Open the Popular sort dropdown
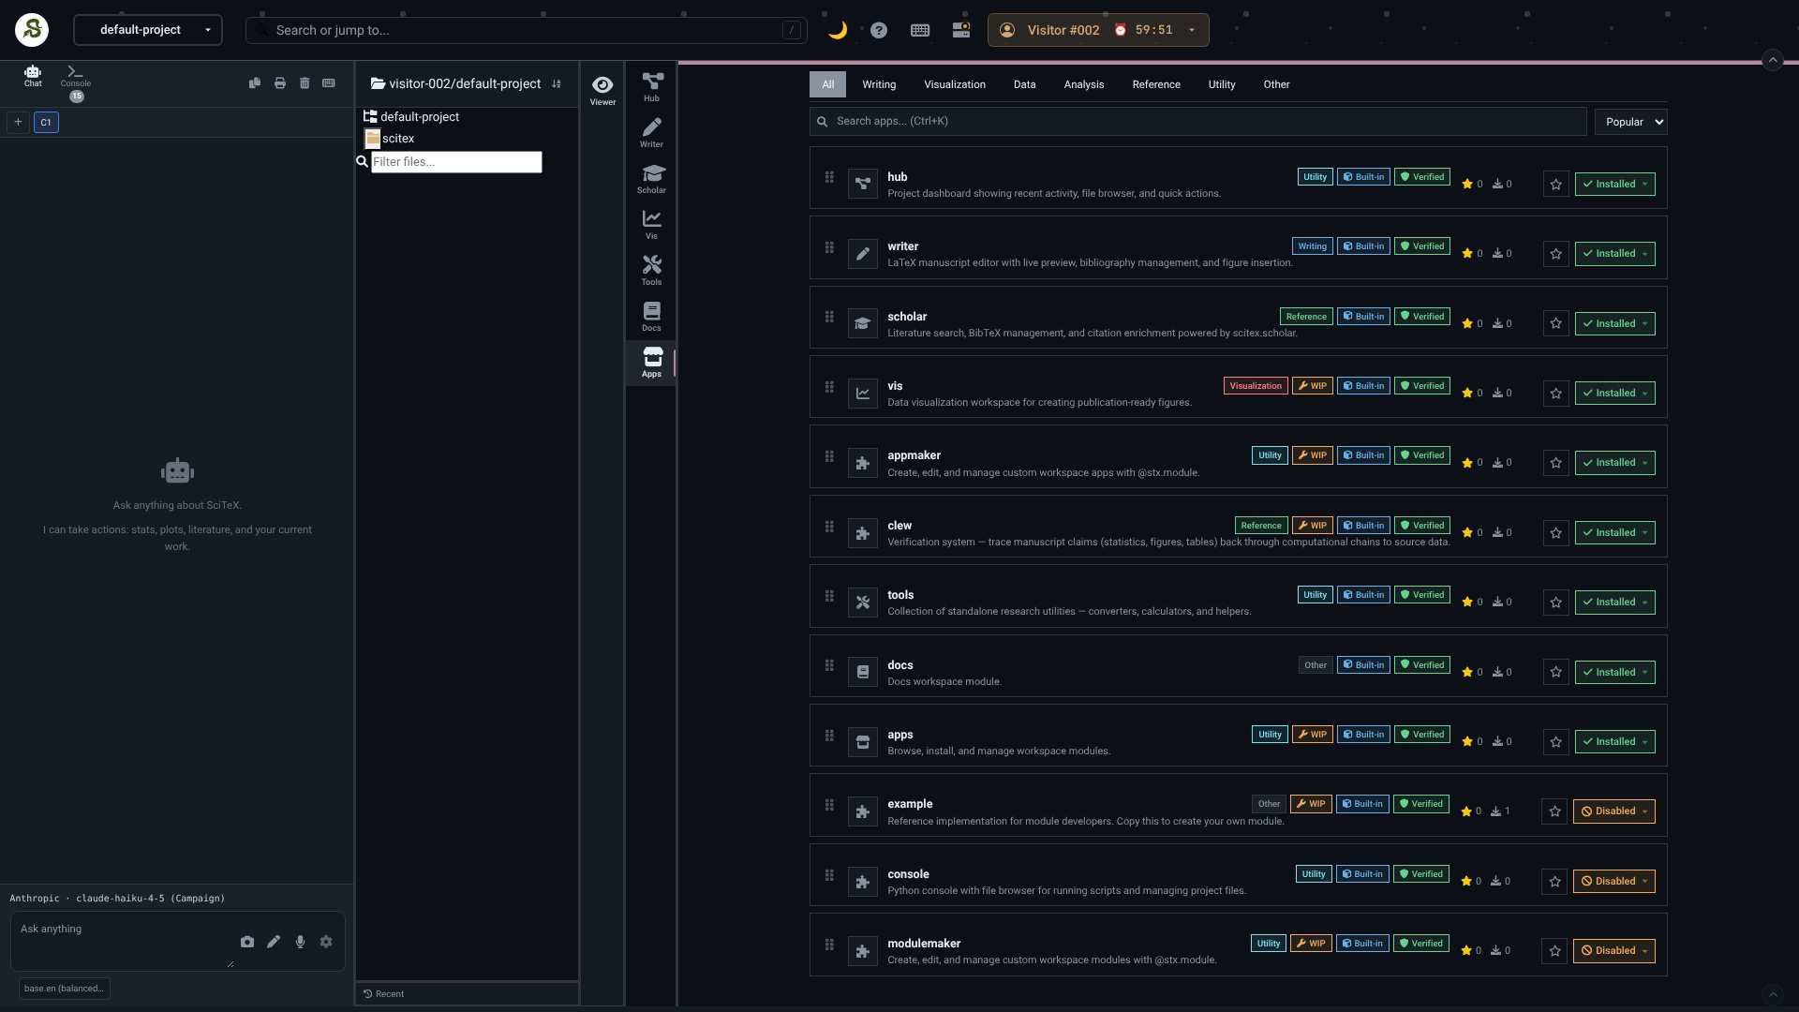Image resolution: width=1799 pixels, height=1012 pixels. coord(1630,122)
